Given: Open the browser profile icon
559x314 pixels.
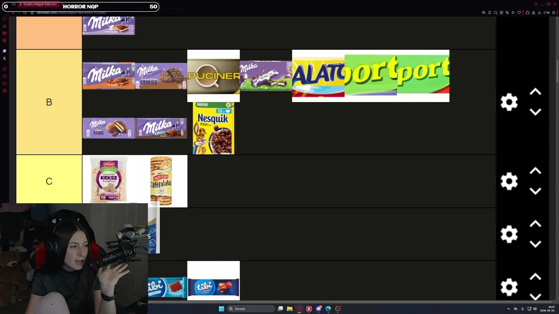Looking at the screenshot, I should pyautogui.click(x=533, y=13).
